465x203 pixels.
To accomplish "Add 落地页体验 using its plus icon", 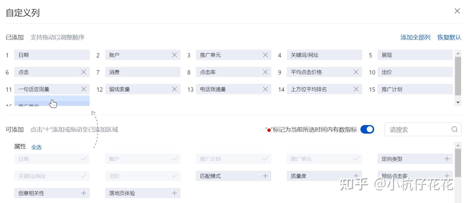I will click(174, 193).
